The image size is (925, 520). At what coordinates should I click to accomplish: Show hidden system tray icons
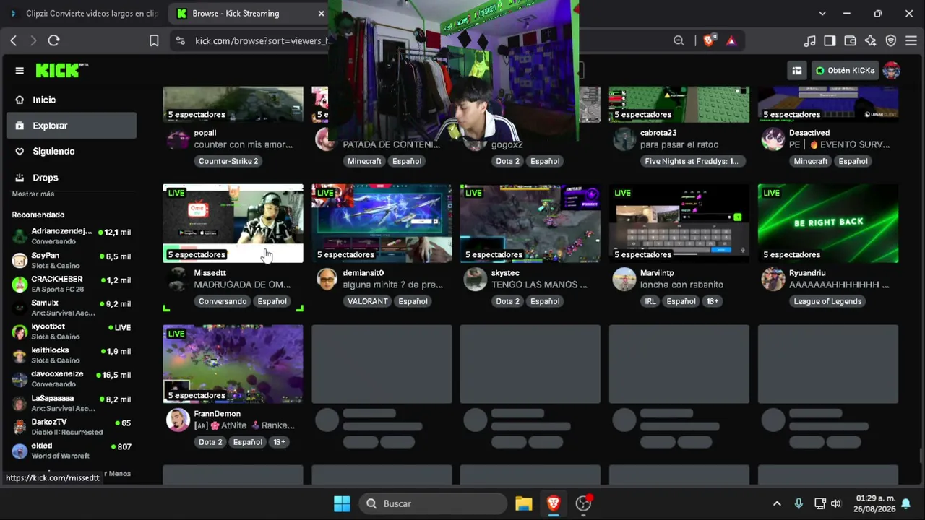(x=777, y=503)
